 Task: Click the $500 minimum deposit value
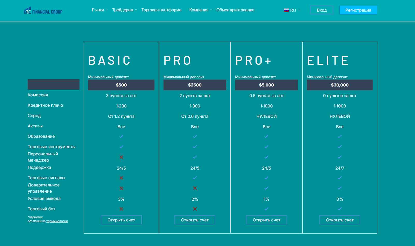click(121, 85)
